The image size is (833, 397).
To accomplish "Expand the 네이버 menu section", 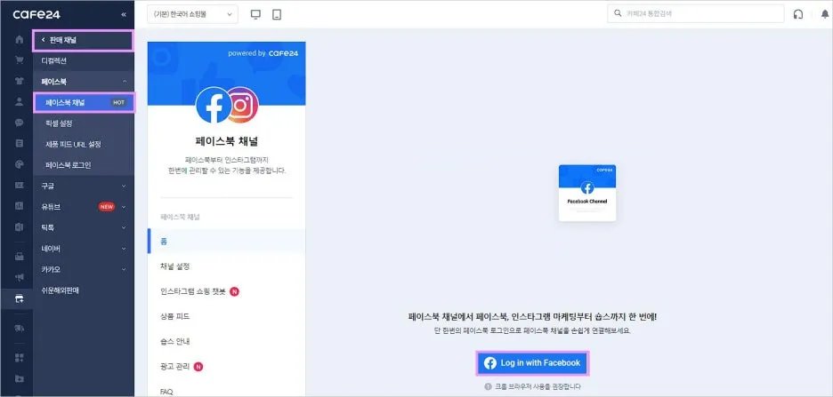I will pos(84,249).
